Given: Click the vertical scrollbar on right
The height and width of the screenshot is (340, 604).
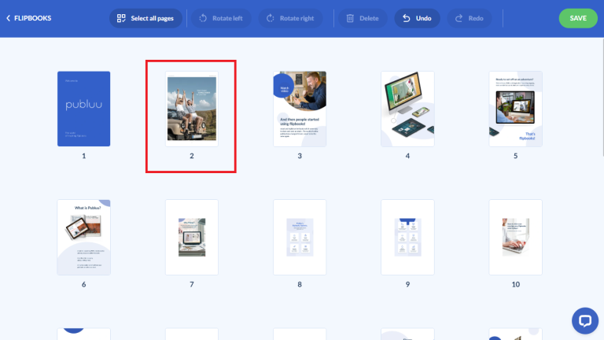Looking at the screenshot, I should coord(602,96).
